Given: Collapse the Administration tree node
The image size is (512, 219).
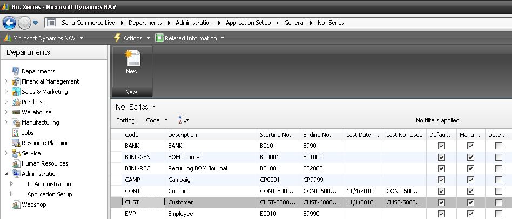Looking at the screenshot, I should pos(6,174).
